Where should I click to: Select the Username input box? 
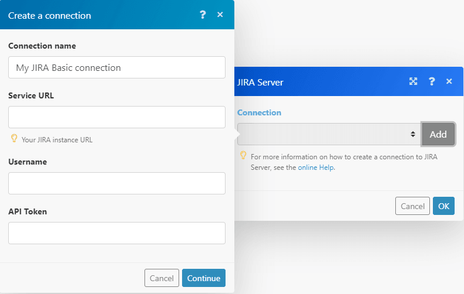117,183
